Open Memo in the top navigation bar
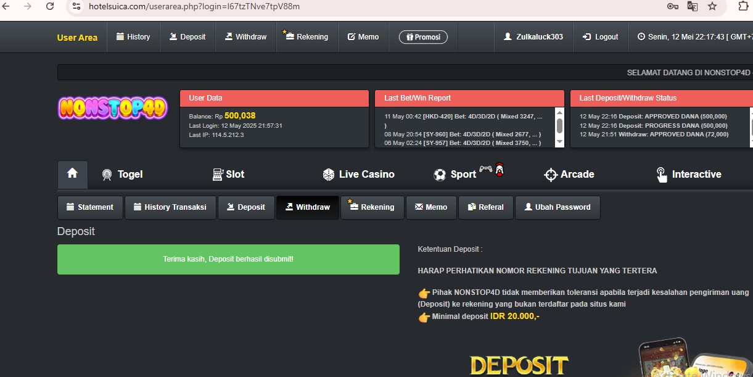 [363, 37]
